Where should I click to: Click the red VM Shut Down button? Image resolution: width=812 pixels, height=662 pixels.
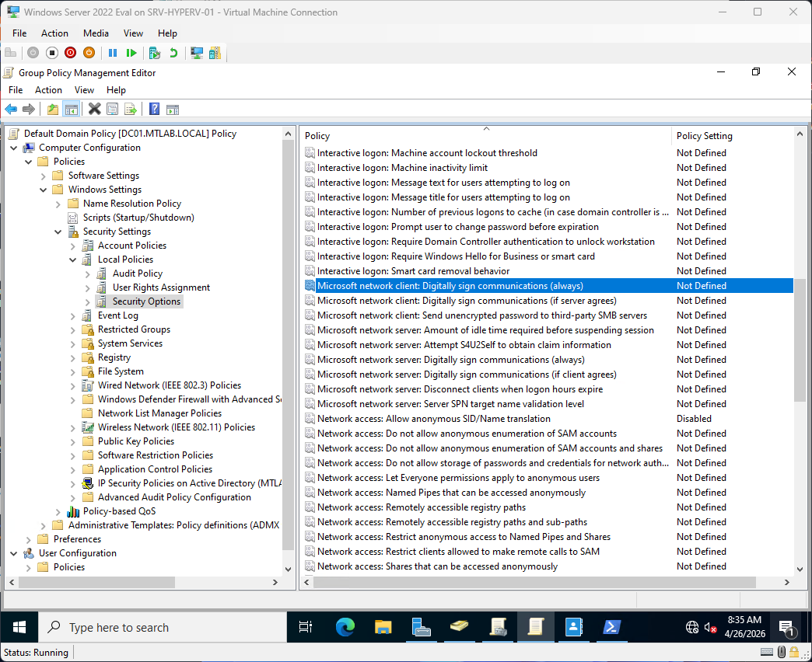pyautogui.click(x=71, y=53)
